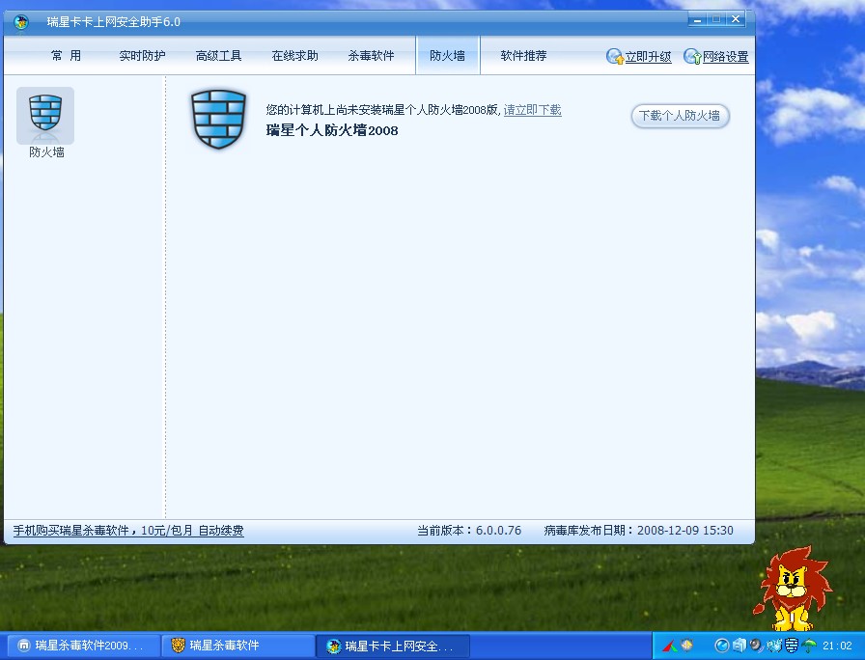Switch to the 实时防护 tab

tap(142, 56)
